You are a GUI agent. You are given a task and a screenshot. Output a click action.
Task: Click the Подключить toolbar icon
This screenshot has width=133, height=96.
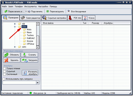(x=29, y=11)
